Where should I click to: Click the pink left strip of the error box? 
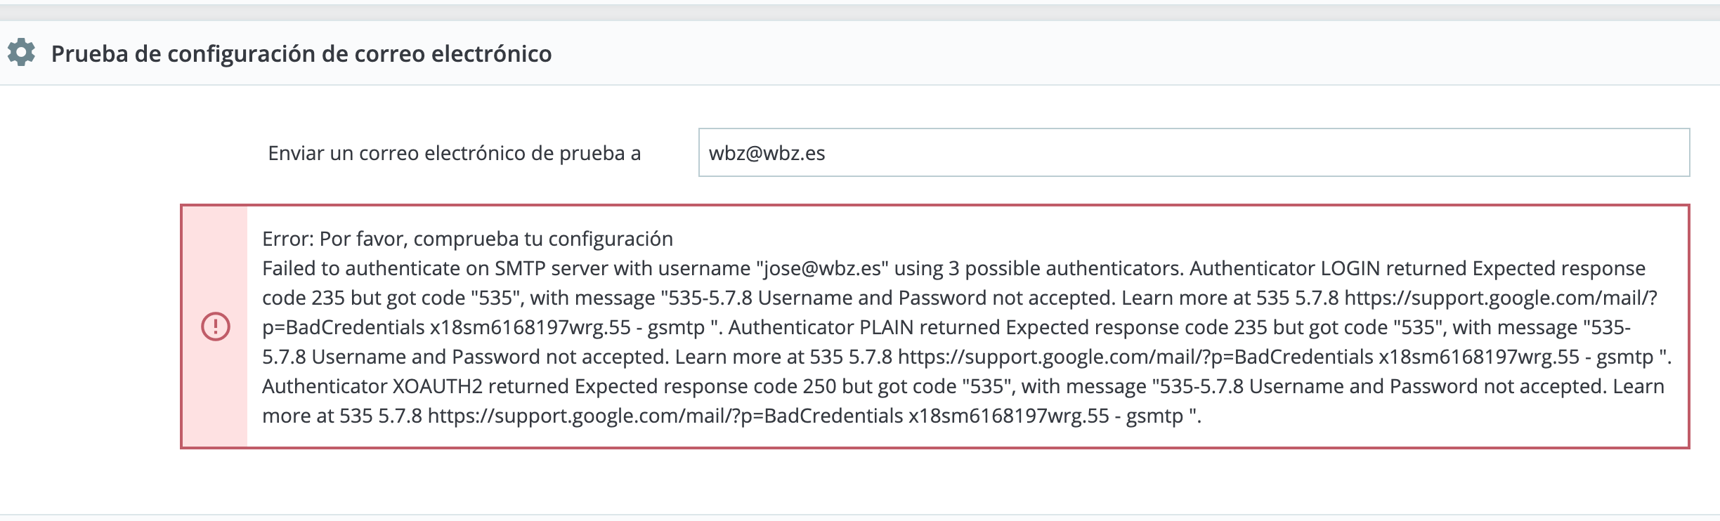point(215,327)
